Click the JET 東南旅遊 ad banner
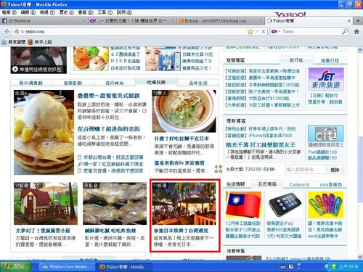This screenshot has height=272, width=363. click(326, 79)
